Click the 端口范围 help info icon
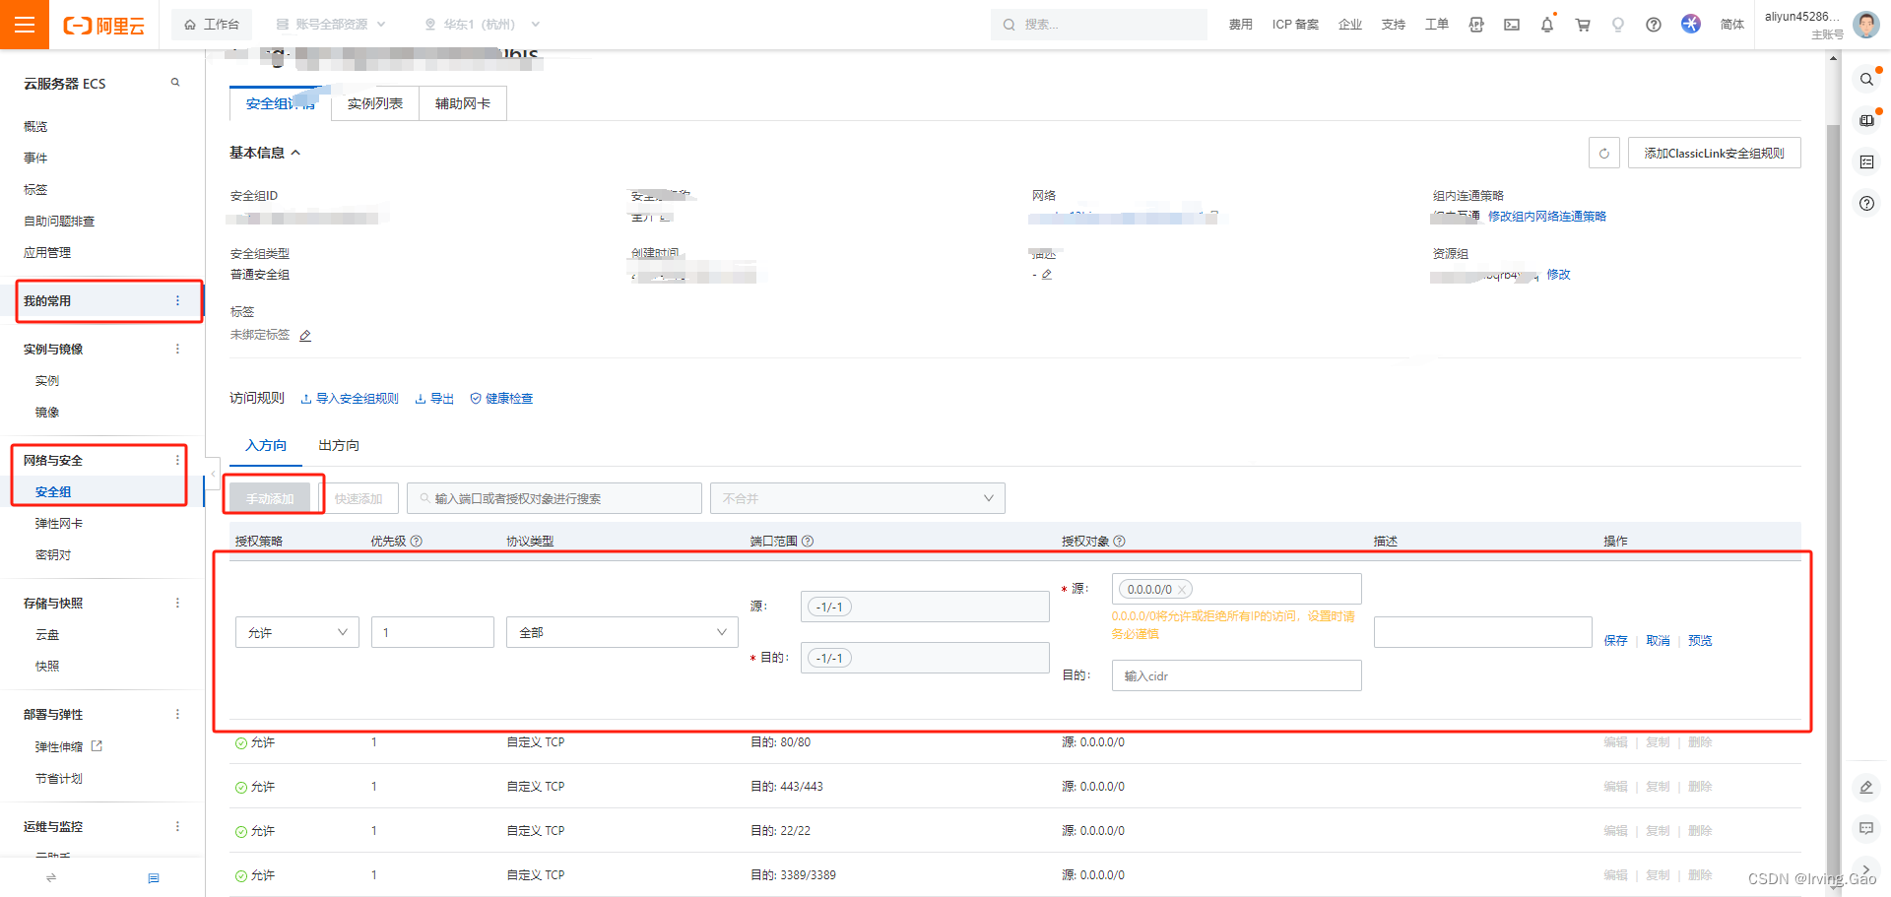The image size is (1891, 897). 808,541
